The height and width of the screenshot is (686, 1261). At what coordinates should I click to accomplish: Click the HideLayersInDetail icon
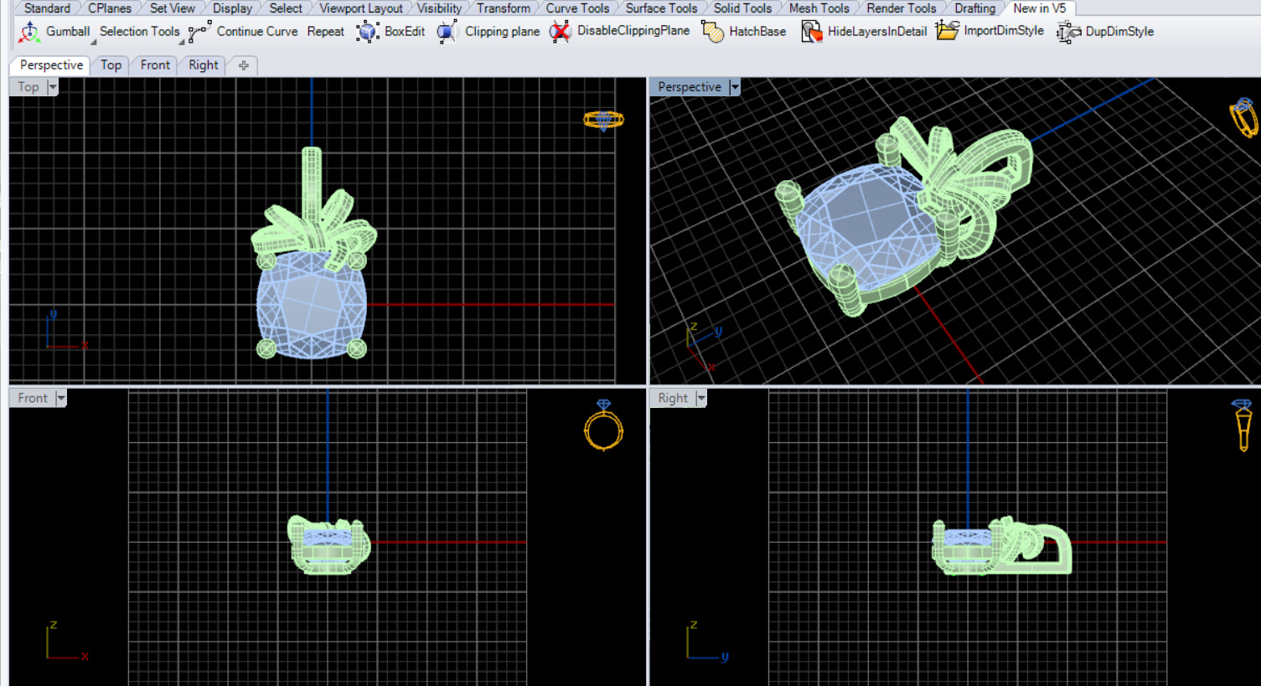click(810, 32)
